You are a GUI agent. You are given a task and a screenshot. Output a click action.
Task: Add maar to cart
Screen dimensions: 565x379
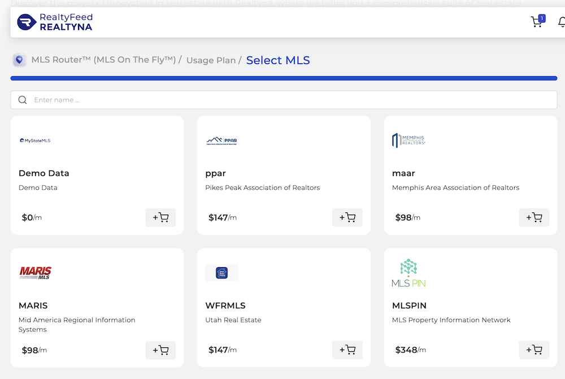[534, 217]
